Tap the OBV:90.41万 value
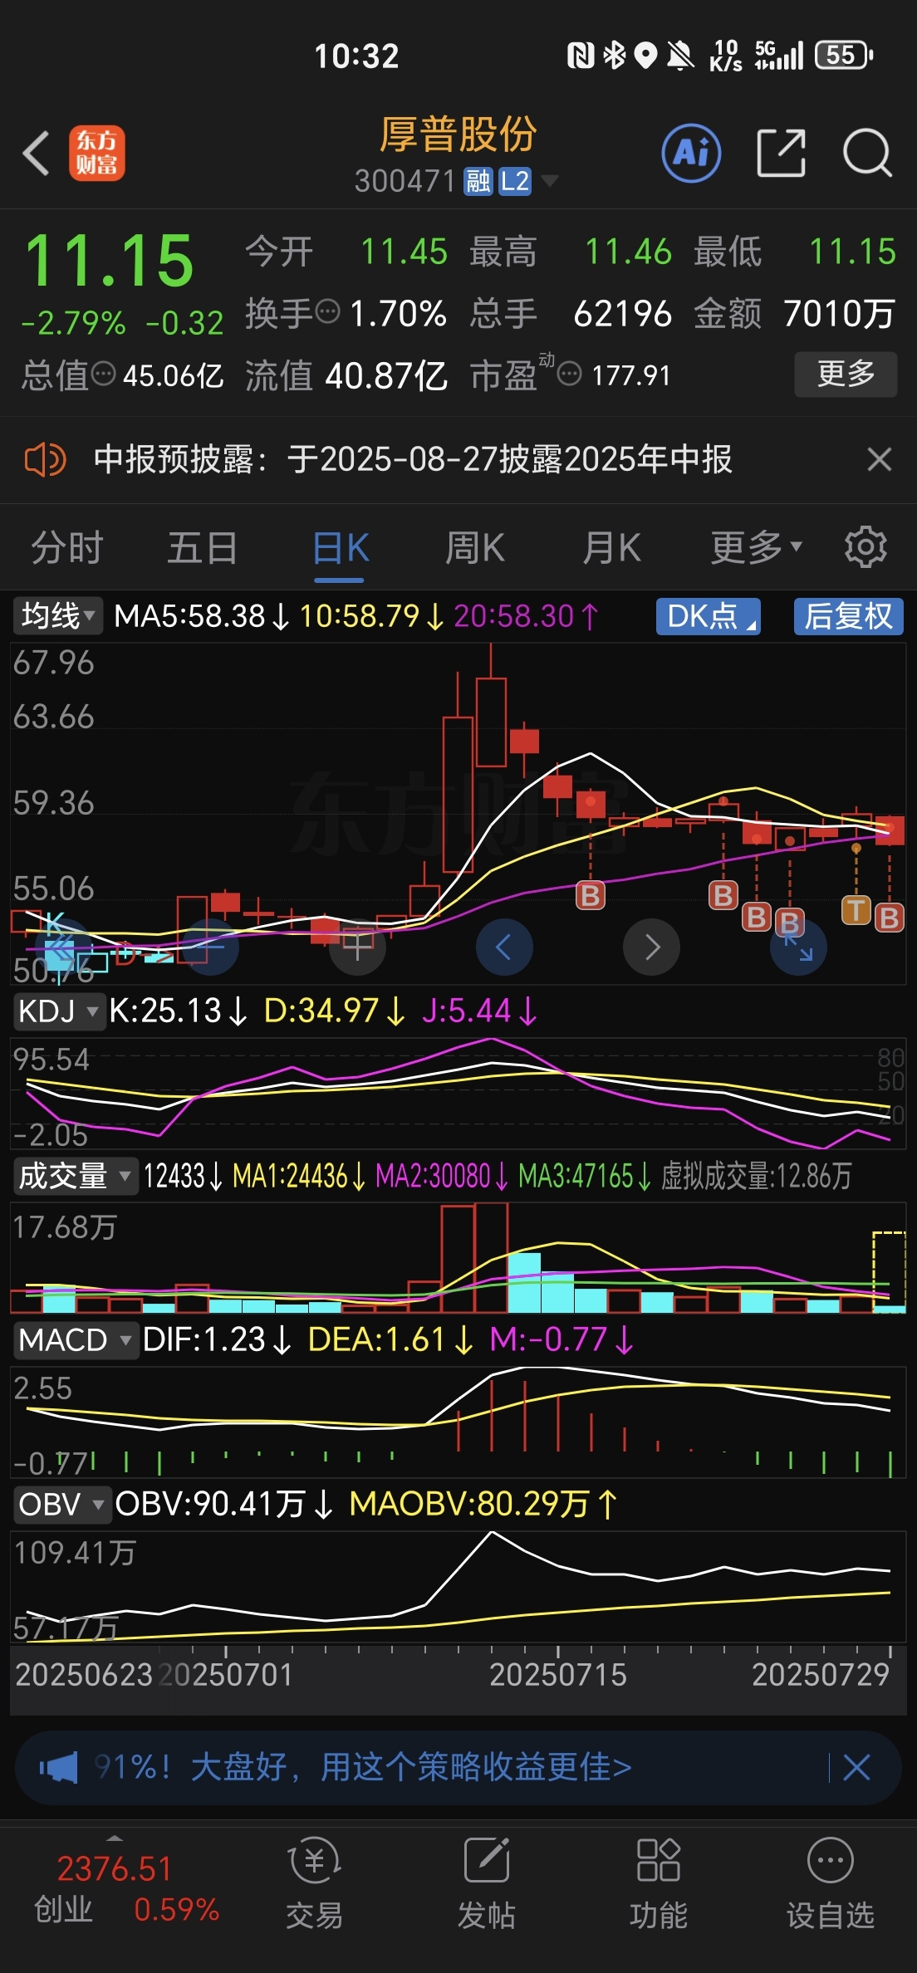 224,1505
